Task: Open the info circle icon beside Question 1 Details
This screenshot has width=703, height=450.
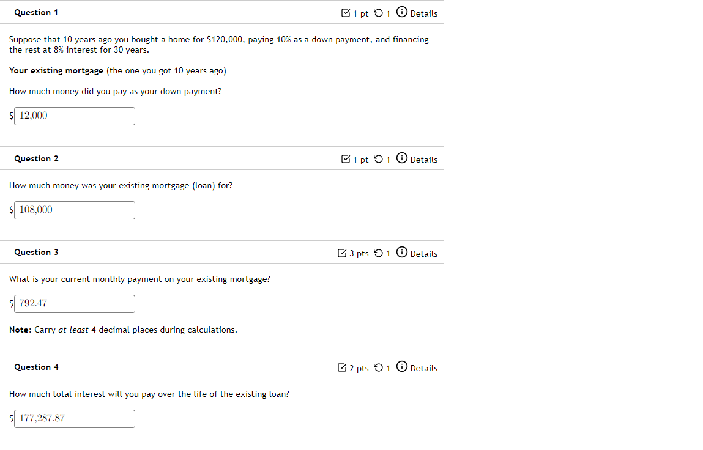Action: point(402,12)
